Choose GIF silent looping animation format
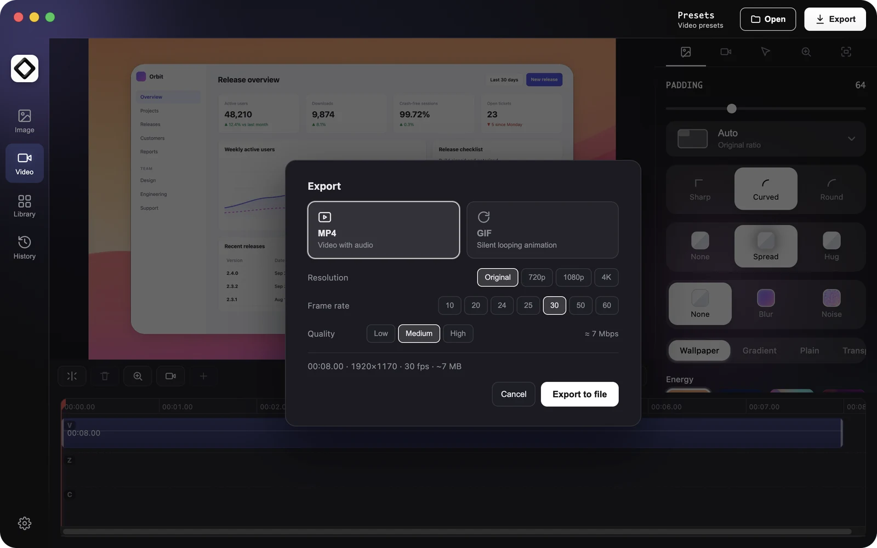 pyautogui.click(x=543, y=230)
